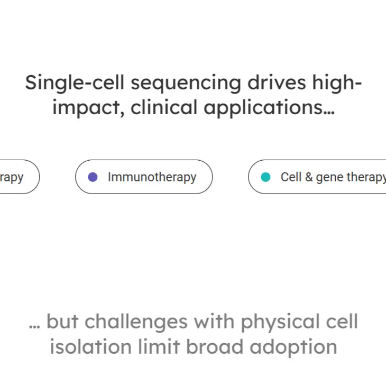Click the gray line "isolation limit broad adoption"
386x386 pixels.
click(x=193, y=347)
